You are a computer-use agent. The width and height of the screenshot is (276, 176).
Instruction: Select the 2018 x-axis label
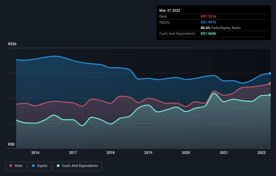[111, 153]
